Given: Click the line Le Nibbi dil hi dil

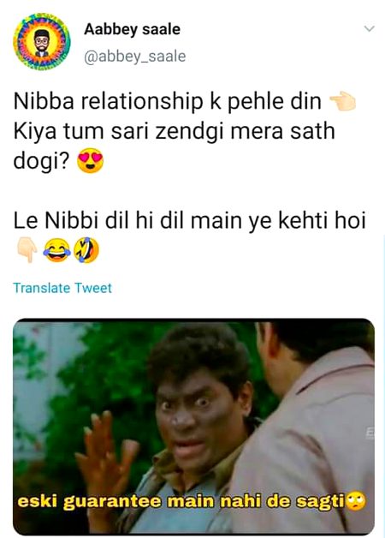Looking at the screenshot, I should click(x=190, y=220).
